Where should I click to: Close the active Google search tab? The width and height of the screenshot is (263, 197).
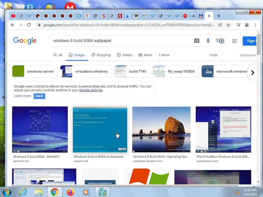click(209, 16)
